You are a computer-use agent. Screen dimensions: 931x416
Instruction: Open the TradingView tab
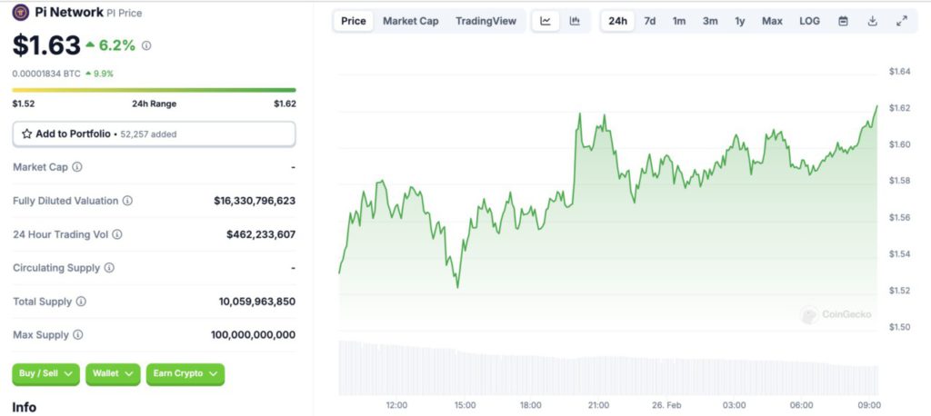(x=486, y=21)
